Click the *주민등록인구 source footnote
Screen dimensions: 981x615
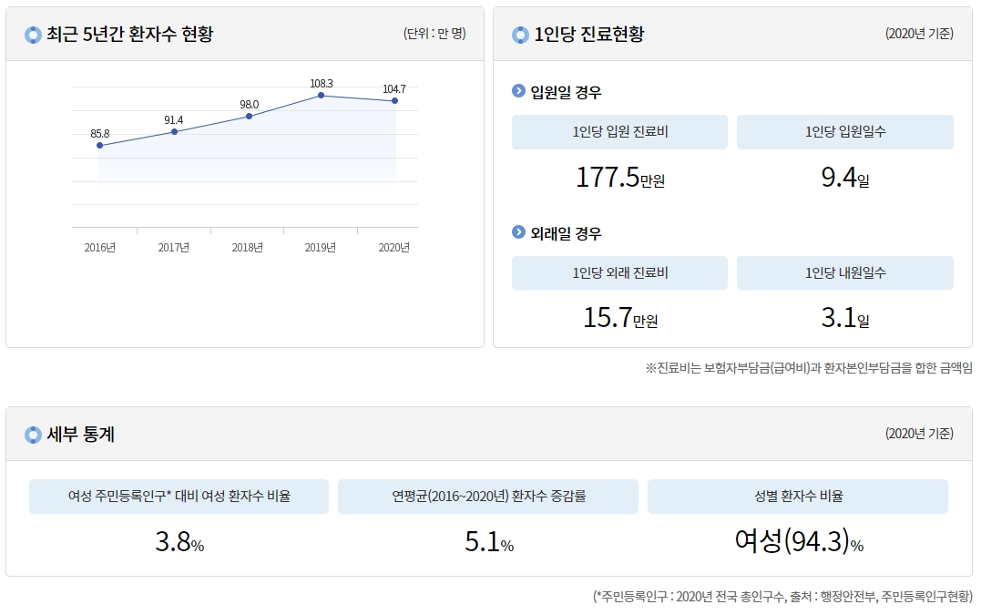[782, 596]
